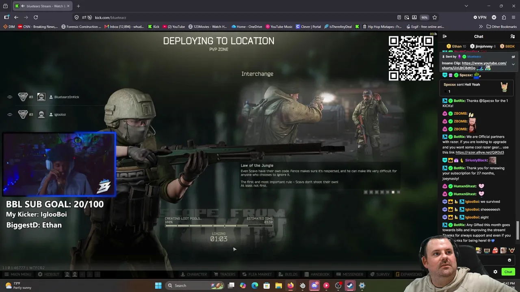
Task: Open the Firefox application hamburger menu
Action: point(514,17)
